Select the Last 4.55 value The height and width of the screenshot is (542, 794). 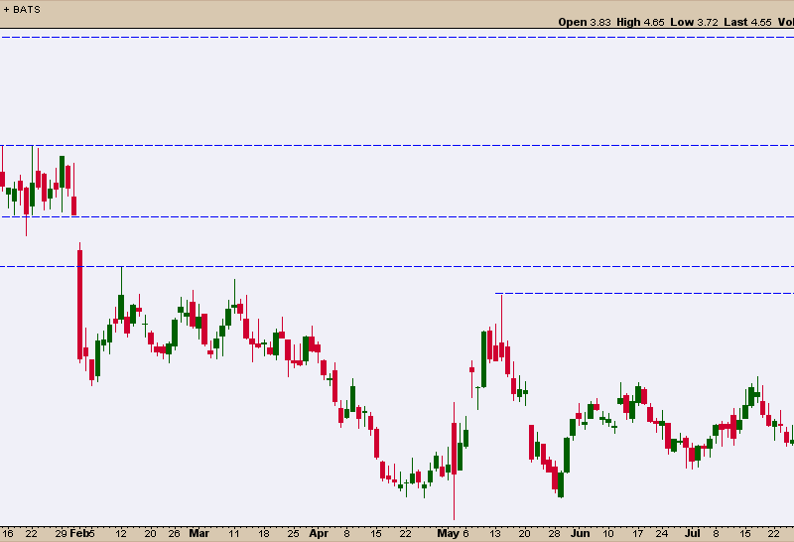(747, 22)
